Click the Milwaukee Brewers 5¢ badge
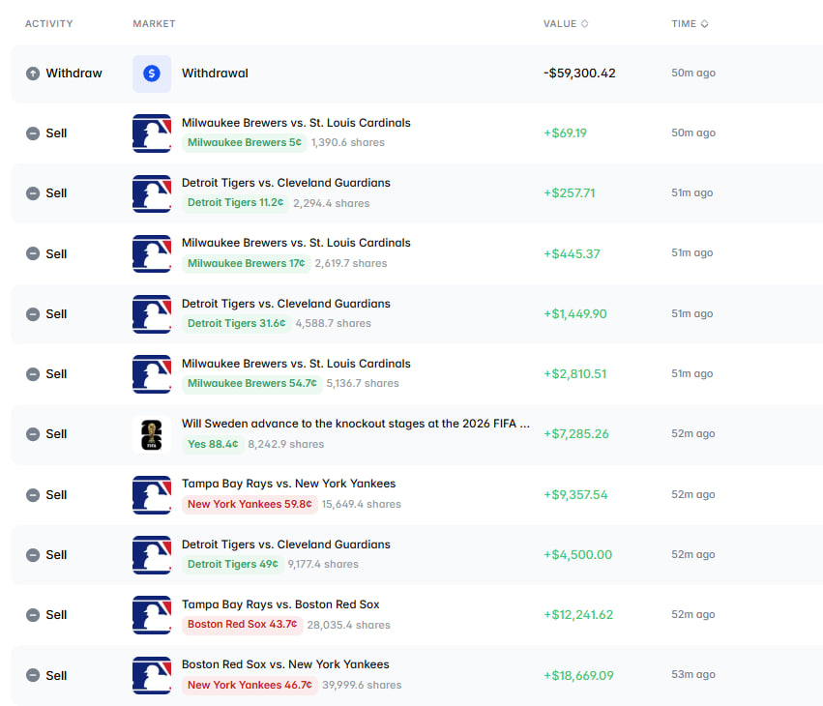Viewport: 823px width, 706px height. click(245, 143)
